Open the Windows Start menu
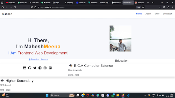 [x=47, y=95]
